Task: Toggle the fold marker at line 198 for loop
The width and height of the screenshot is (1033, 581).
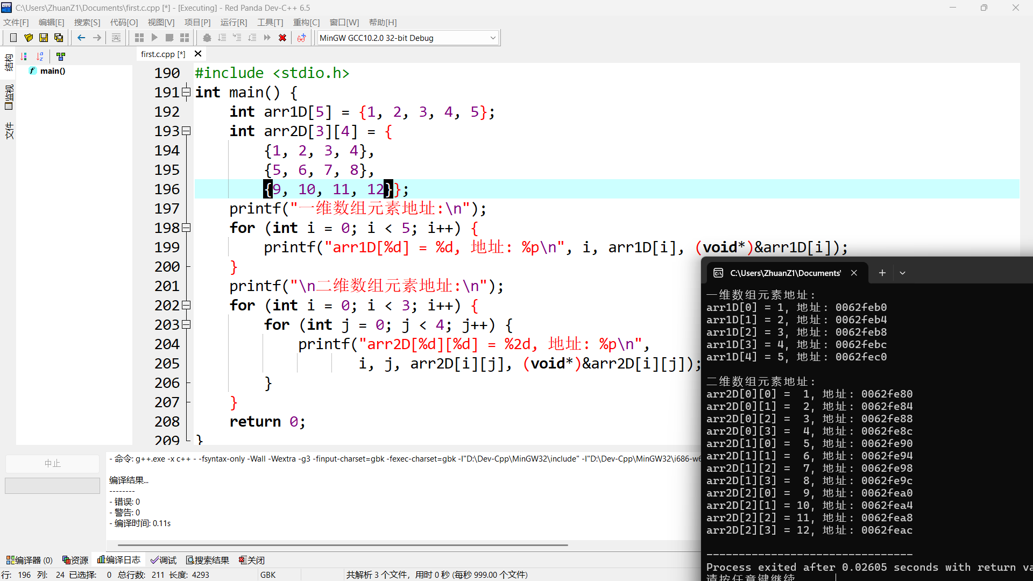Action: 186,228
